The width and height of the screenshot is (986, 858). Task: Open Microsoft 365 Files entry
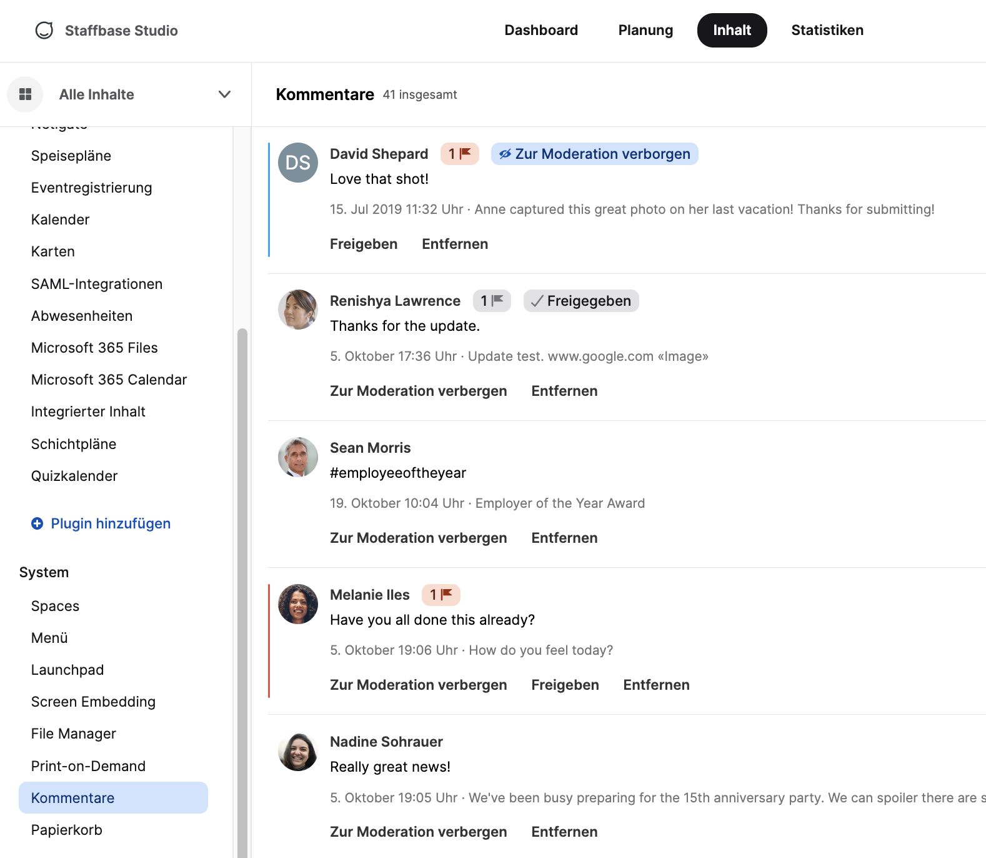tap(94, 348)
